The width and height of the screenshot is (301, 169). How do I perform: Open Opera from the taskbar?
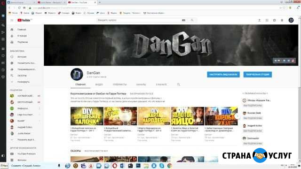click(115, 166)
